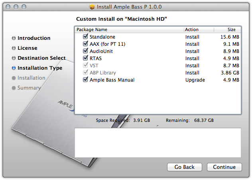252x180 pixels.
Task: Select the AAX (for PT 11) row name
Action: click(107, 44)
